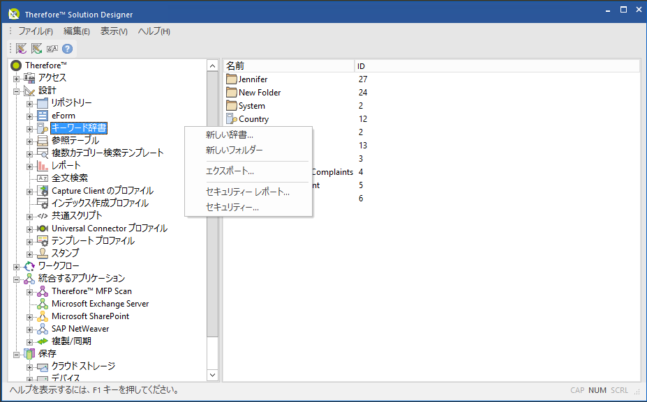647x402 pixels.
Task: Open the ファイル(F) menu
Action: (36, 31)
